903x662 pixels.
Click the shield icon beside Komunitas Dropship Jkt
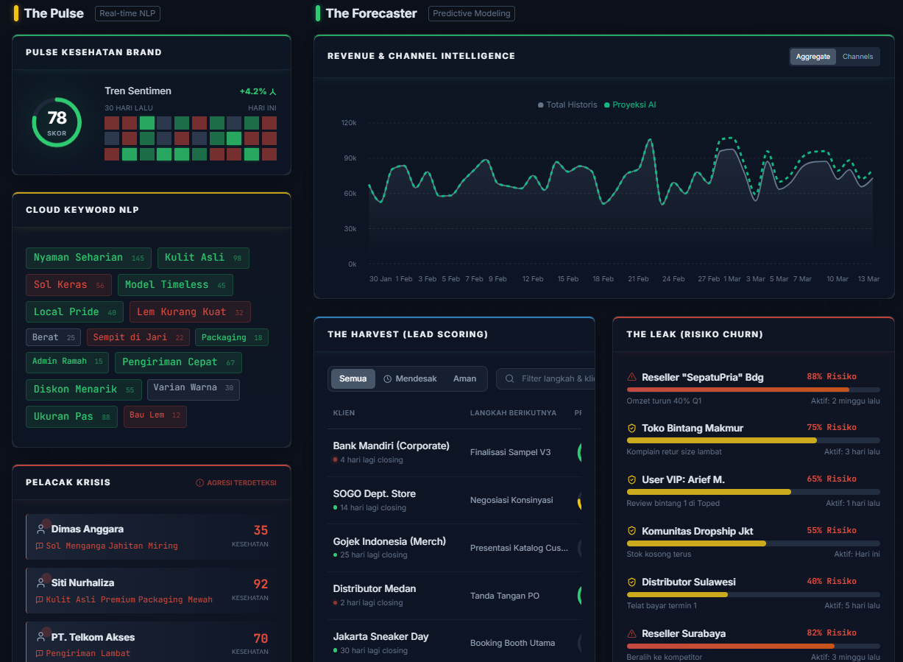pos(631,531)
